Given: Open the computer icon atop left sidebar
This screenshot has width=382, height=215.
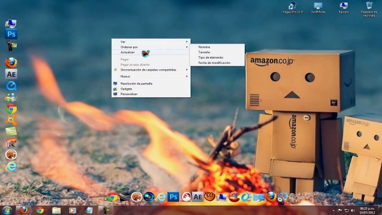Looking at the screenshot, I should tap(11, 24).
